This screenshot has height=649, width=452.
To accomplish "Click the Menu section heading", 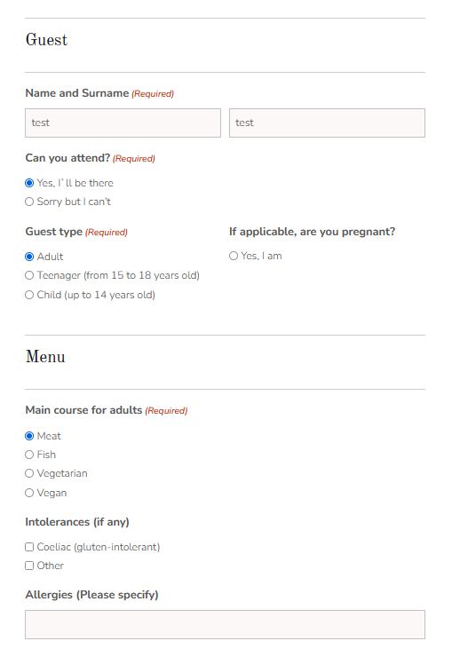I will (x=45, y=357).
